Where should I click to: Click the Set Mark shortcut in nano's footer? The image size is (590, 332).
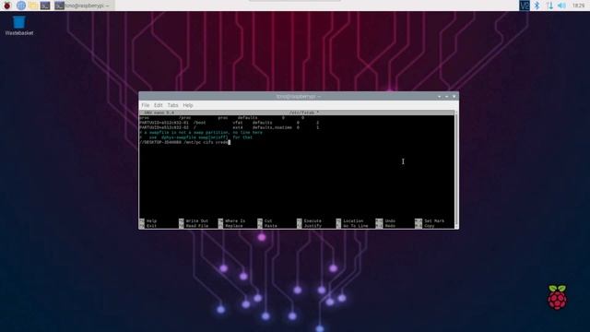coord(430,221)
